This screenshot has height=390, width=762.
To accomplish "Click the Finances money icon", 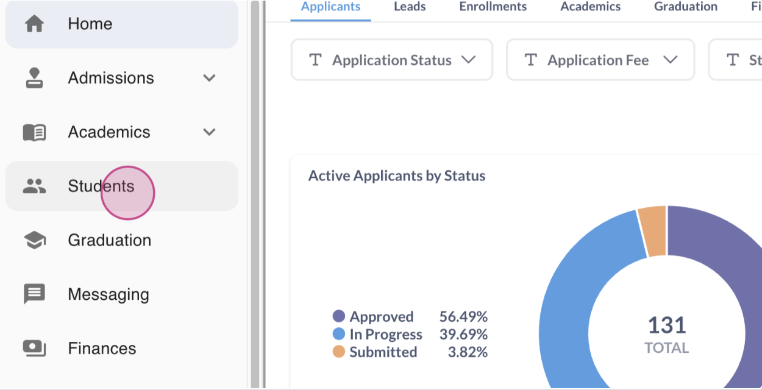I will point(34,349).
